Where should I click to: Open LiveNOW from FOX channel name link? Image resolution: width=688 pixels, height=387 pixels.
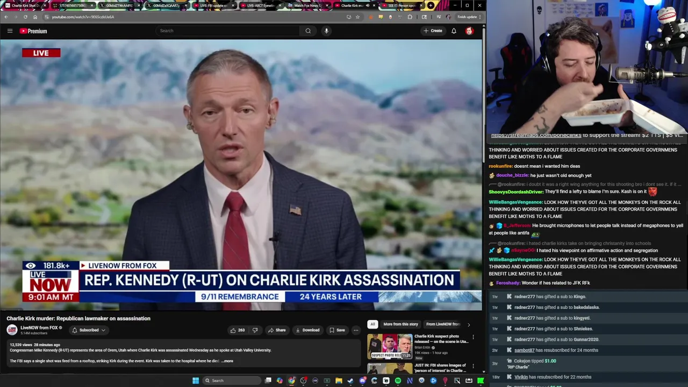coord(39,328)
